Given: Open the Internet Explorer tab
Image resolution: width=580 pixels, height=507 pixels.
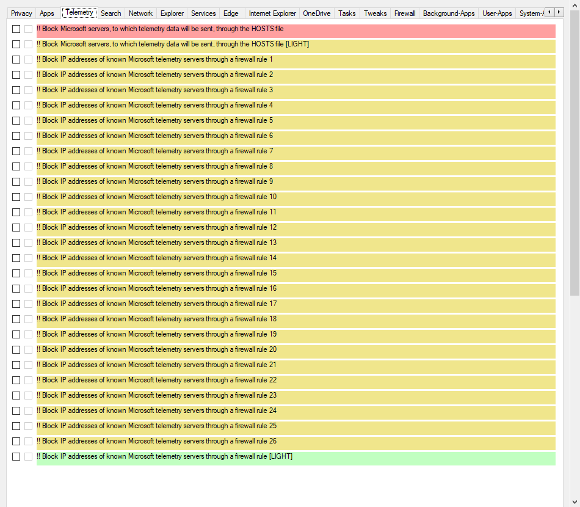Looking at the screenshot, I should tap(272, 13).
